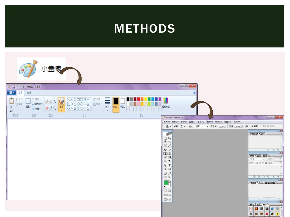Select the Hand tool in Photoshop
The height and width of the screenshot is (217, 290).
pyautogui.click(x=165, y=177)
